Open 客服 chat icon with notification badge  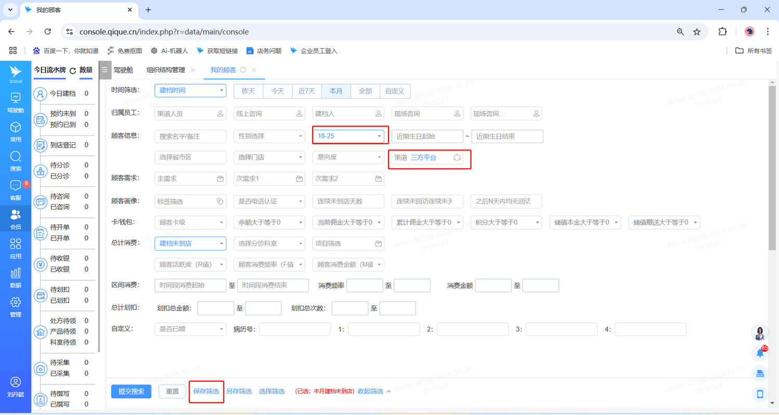click(x=16, y=186)
